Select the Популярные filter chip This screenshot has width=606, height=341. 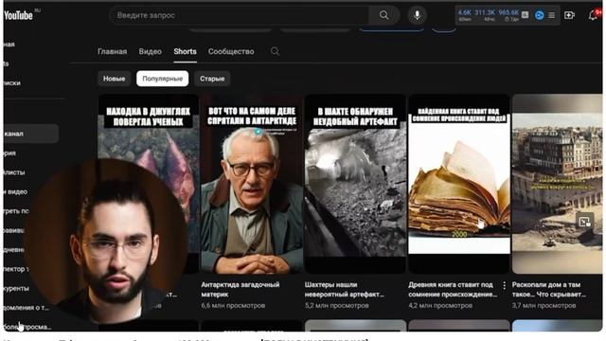click(x=162, y=79)
